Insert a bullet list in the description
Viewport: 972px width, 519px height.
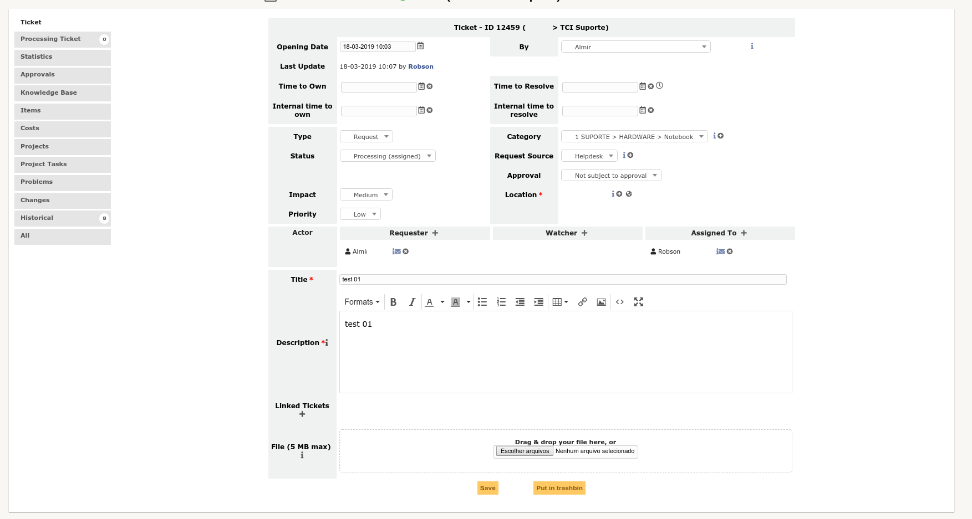tap(482, 302)
